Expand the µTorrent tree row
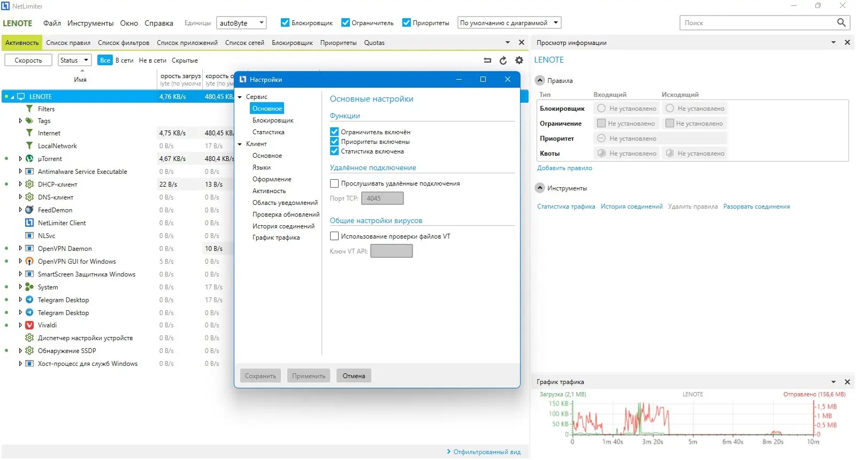 [20, 159]
